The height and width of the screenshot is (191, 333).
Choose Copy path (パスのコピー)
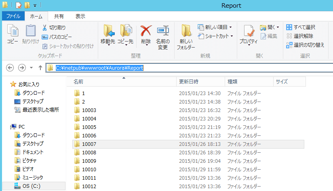tap(57, 37)
